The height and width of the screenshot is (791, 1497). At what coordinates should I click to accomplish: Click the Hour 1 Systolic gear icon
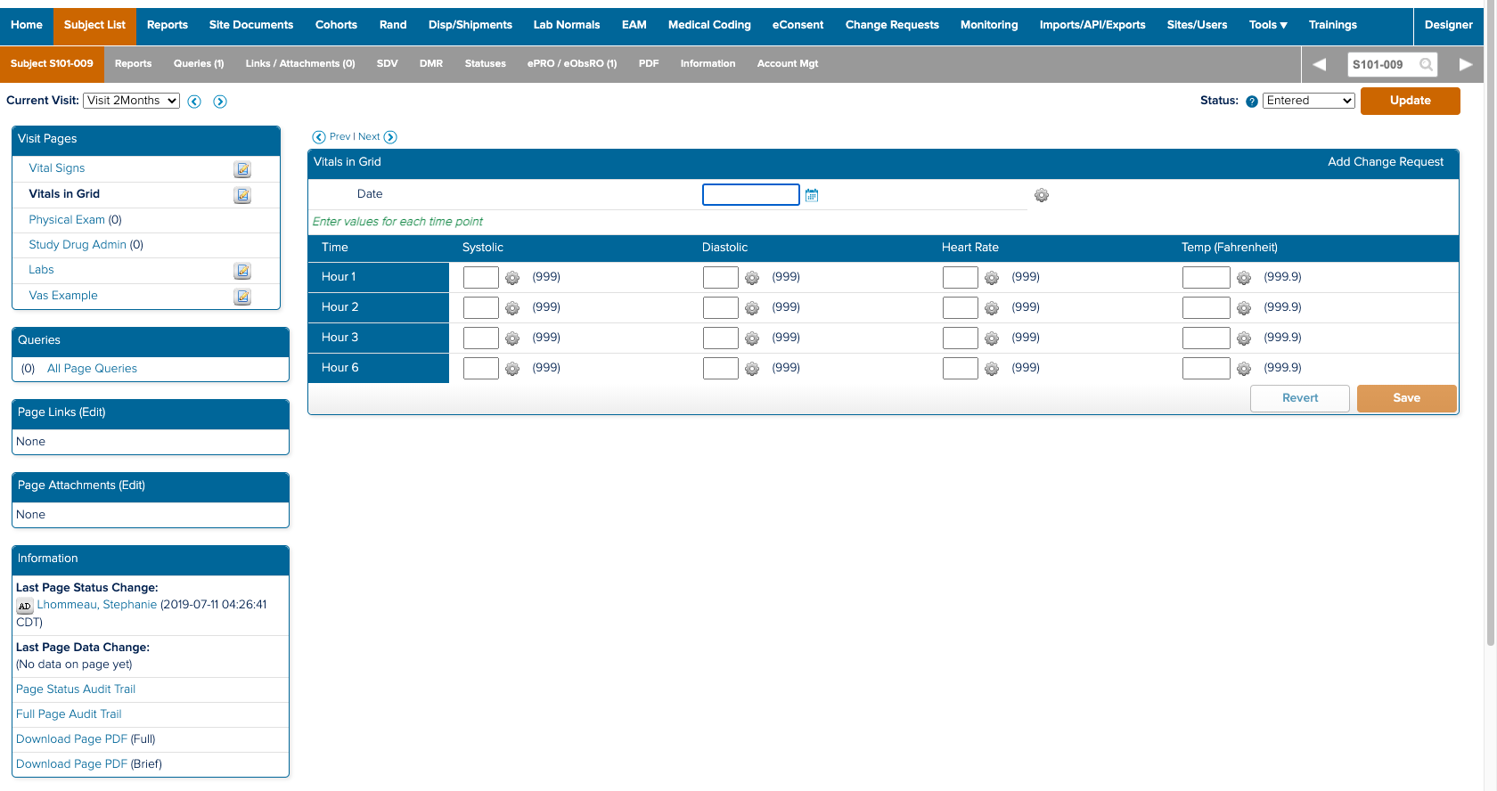pos(512,278)
